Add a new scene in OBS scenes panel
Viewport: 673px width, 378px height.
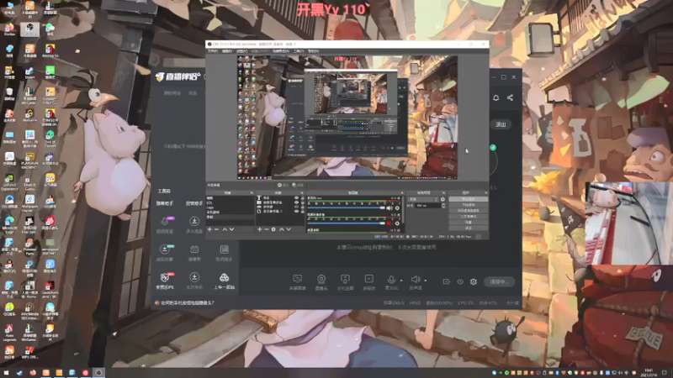[x=209, y=229]
